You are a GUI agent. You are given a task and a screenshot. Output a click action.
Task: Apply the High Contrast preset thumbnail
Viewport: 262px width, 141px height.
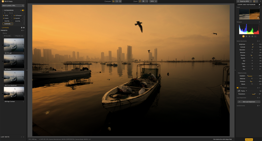(x=14, y=93)
